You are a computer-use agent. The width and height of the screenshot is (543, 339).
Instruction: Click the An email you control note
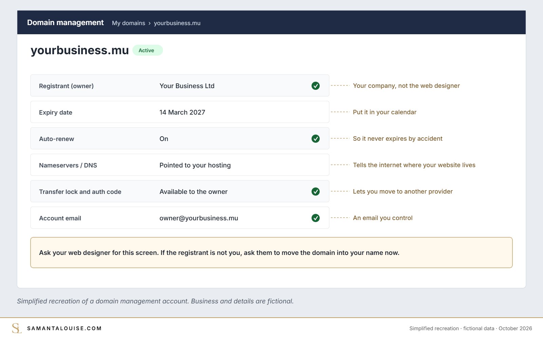coord(383,218)
